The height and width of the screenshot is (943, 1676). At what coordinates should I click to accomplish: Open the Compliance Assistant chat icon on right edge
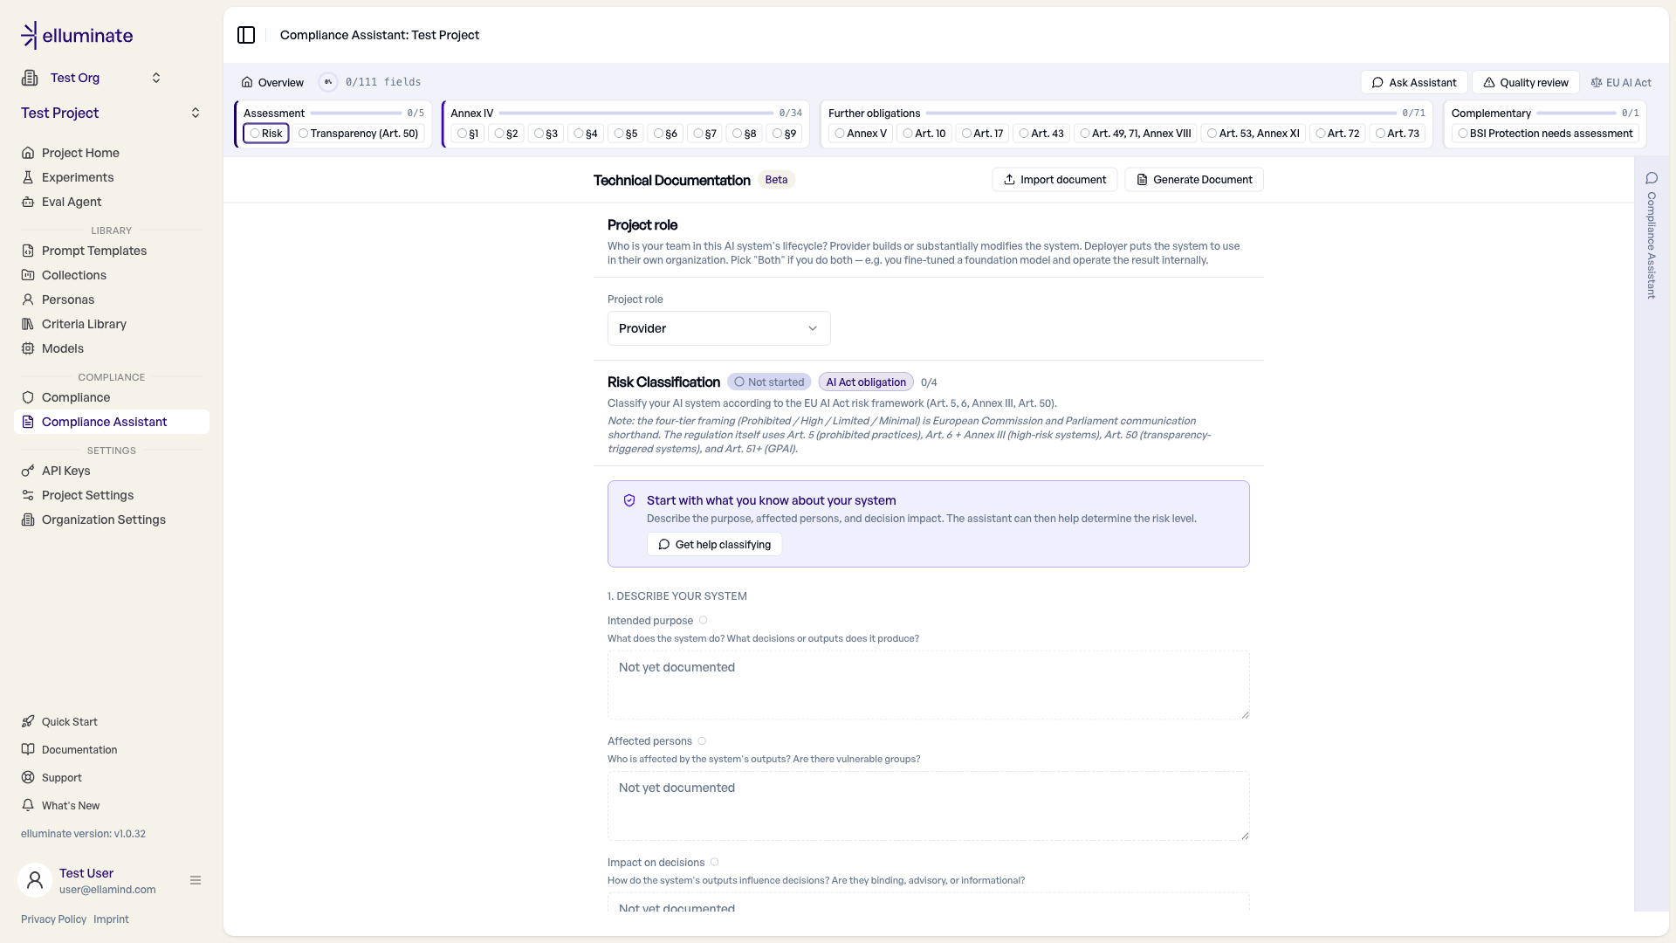(x=1652, y=178)
